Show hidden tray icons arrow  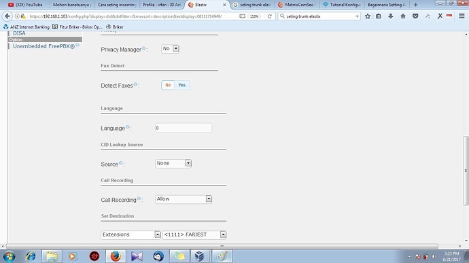pos(409,257)
